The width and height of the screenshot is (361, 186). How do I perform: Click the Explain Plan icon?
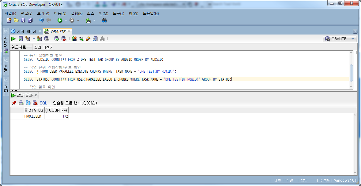[x=28, y=39]
